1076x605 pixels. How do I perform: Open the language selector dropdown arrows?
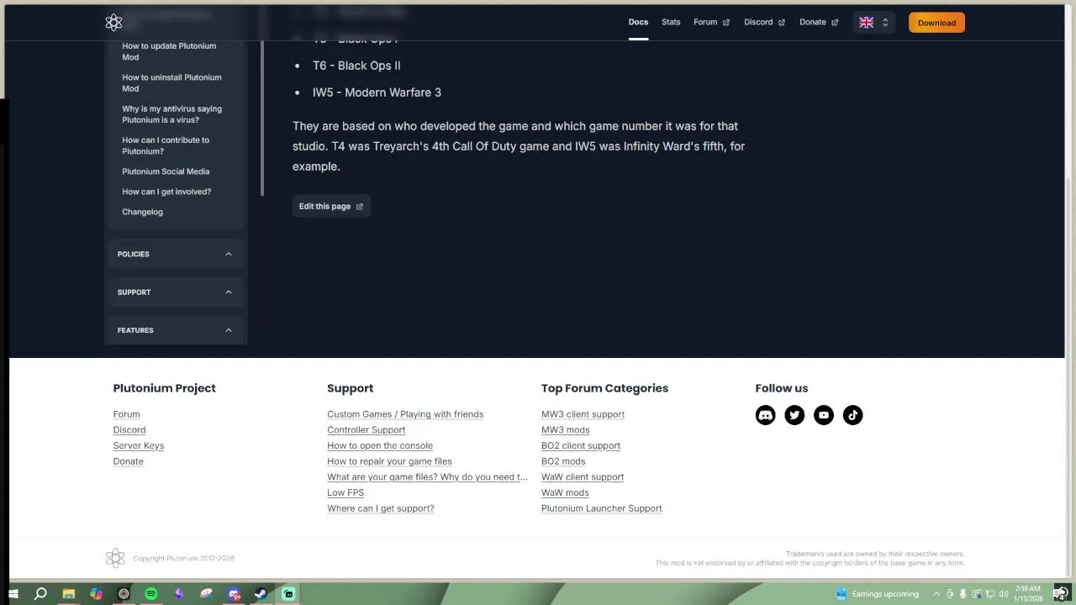pos(885,23)
